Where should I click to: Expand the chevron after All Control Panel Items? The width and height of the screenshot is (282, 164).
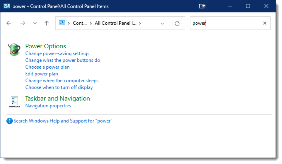[140, 23]
